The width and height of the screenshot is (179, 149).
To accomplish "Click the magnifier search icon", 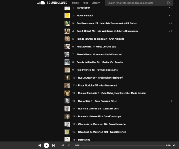I will 169,3.
